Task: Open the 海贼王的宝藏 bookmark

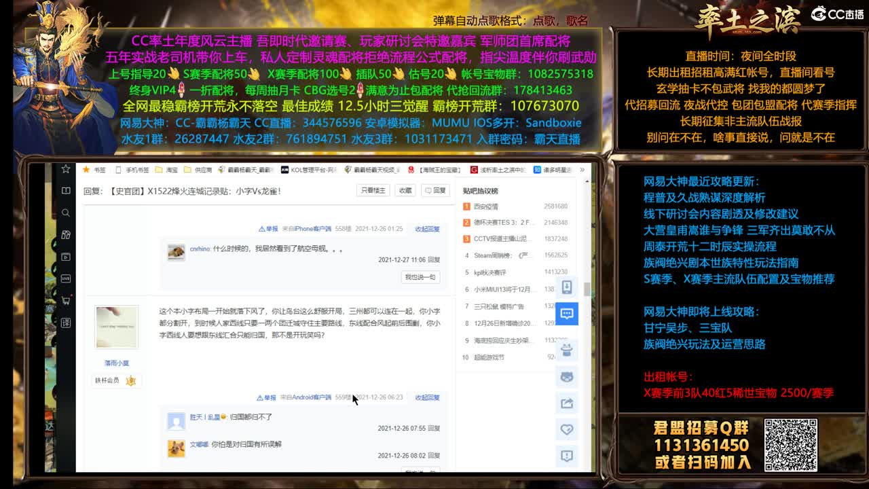Action: (x=436, y=170)
